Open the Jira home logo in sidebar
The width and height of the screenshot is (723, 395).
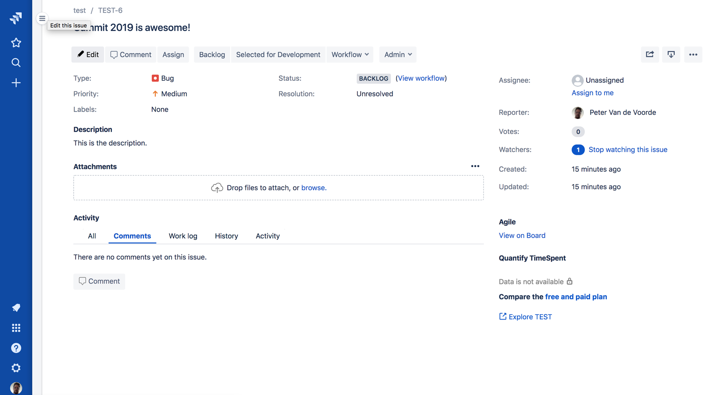16,18
